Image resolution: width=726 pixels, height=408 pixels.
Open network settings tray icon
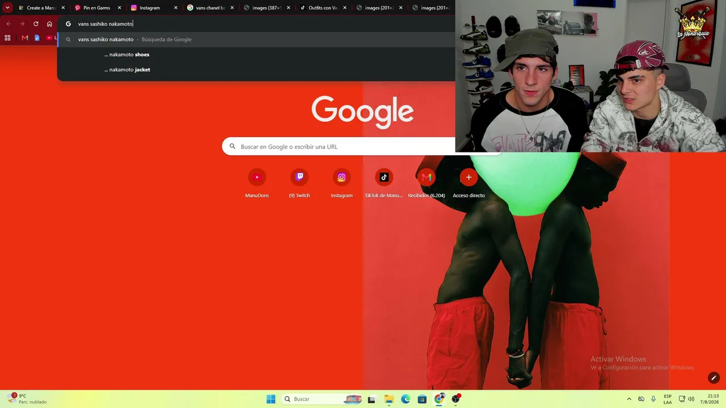click(682, 399)
